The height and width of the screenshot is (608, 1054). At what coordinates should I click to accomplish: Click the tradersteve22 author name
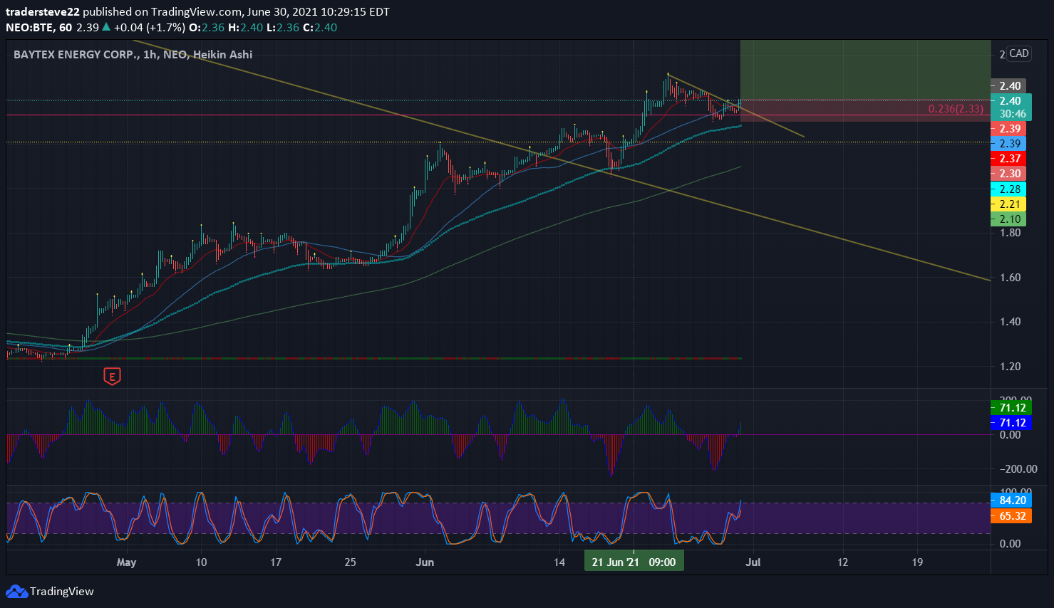pyautogui.click(x=43, y=11)
